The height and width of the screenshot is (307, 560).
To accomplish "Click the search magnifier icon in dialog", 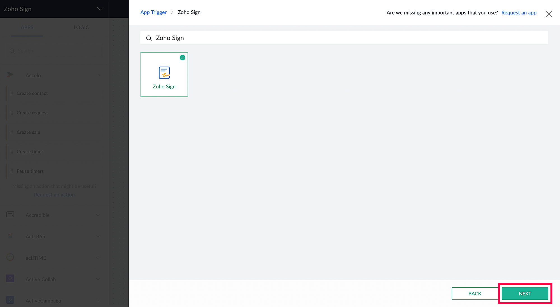I will [149, 38].
